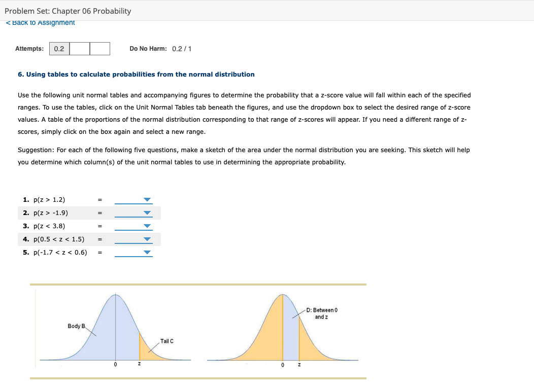Click the 0 marker beneath the right distribution
The width and height of the screenshot is (534, 390).
pos(282,364)
